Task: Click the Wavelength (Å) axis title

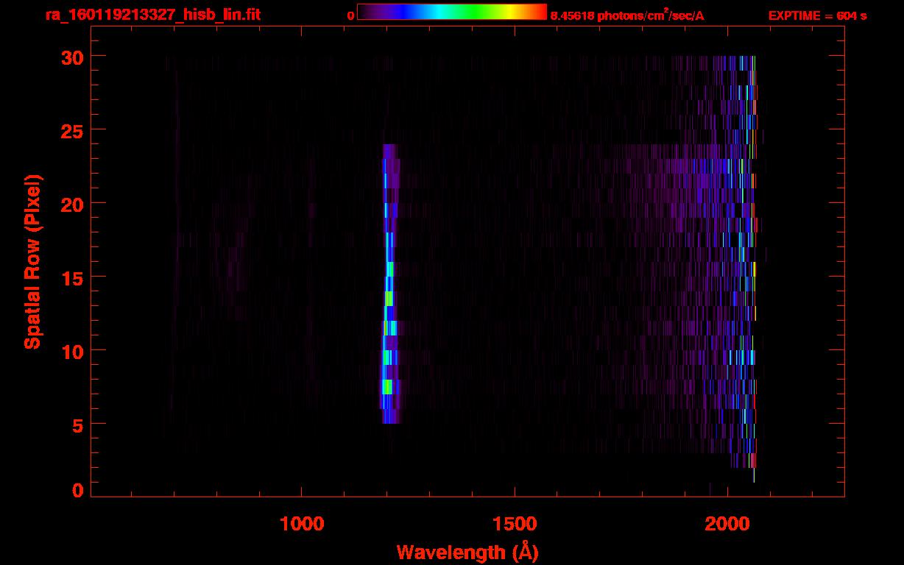Action: 467,552
